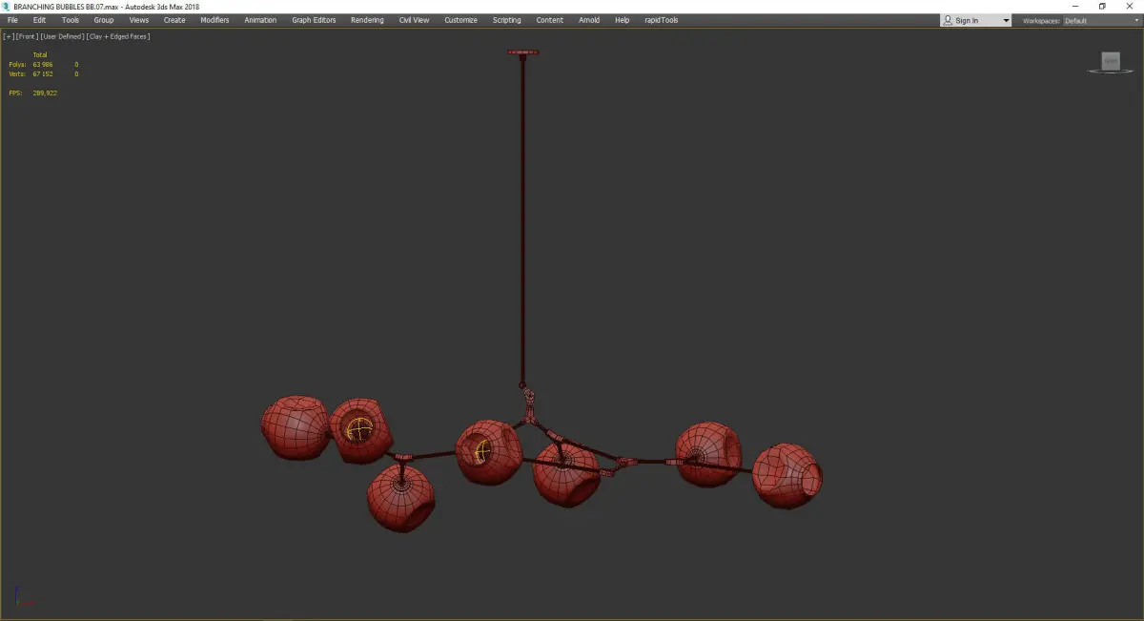Image resolution: width=1144 pixels, height=621 pixels.
Task: Click the ViewCube compass ring
Action: (1111, 72)
